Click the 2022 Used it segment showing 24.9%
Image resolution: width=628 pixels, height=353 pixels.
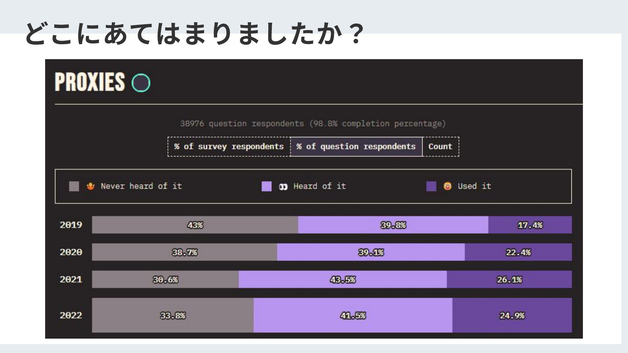click(512, 315)
